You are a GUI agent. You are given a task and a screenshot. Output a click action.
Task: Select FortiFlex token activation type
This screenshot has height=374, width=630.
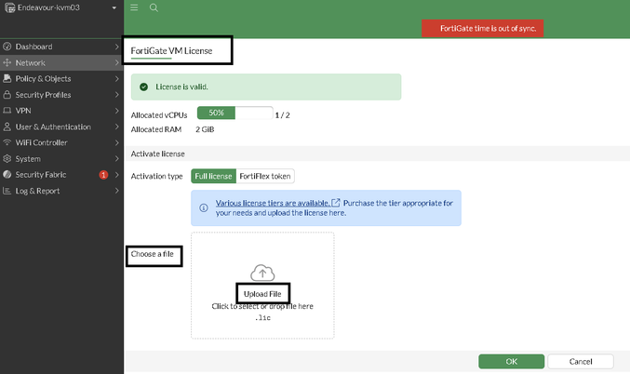[265, 176]
